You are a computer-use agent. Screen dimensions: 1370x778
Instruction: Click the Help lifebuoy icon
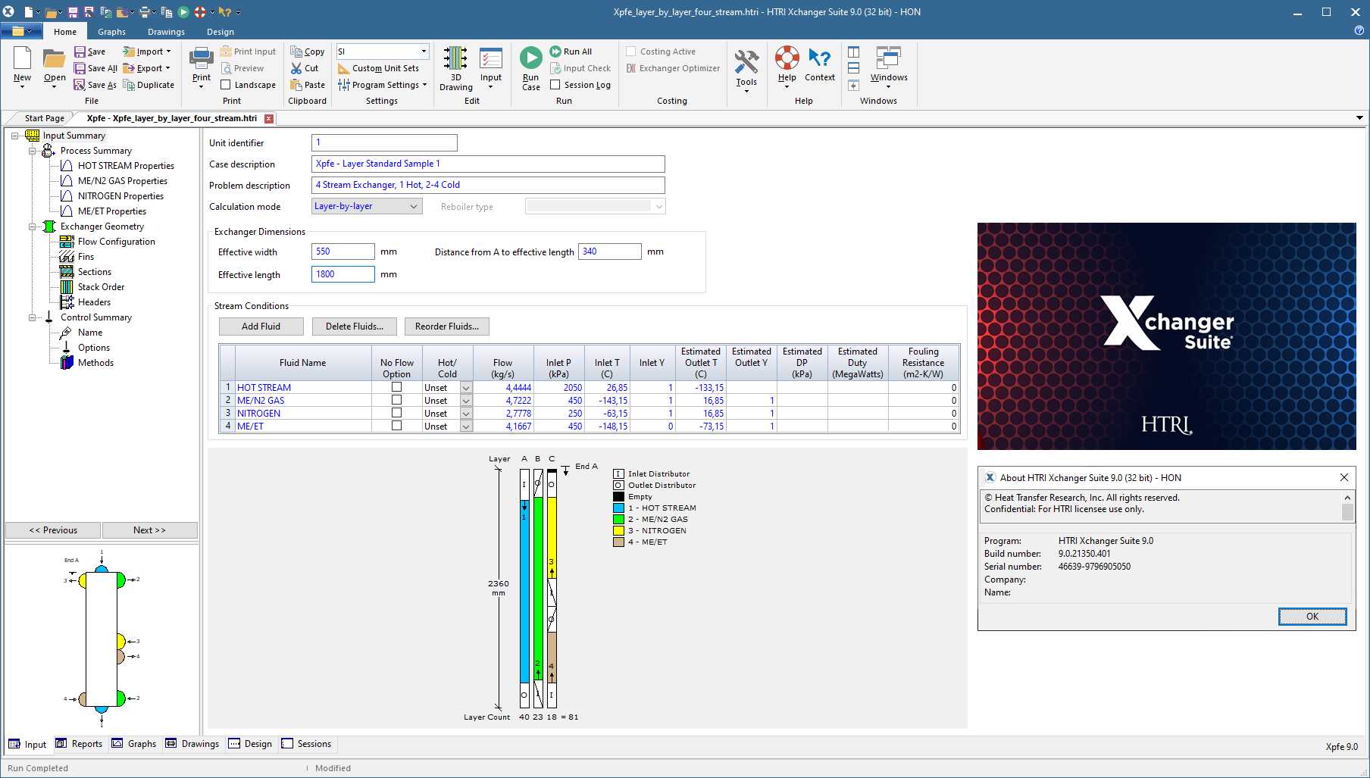787,58
